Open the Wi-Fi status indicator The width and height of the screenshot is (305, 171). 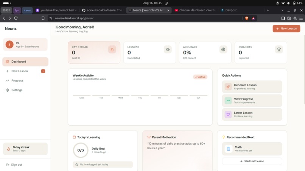pyautogui.click(x=283, y=3)
